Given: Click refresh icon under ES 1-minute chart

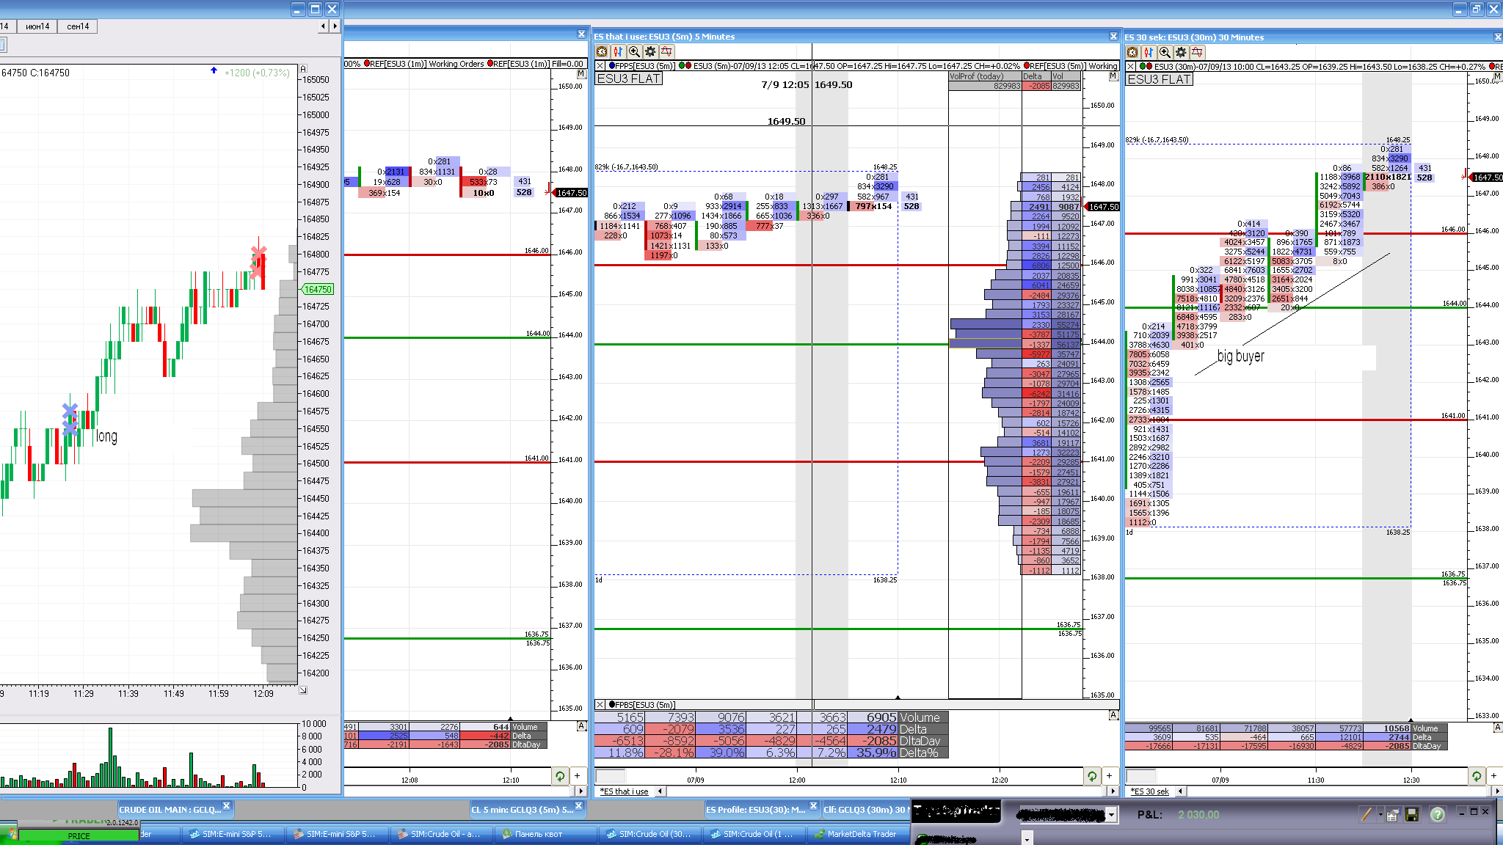Looking at the screenshot, I should pos(560,775).
